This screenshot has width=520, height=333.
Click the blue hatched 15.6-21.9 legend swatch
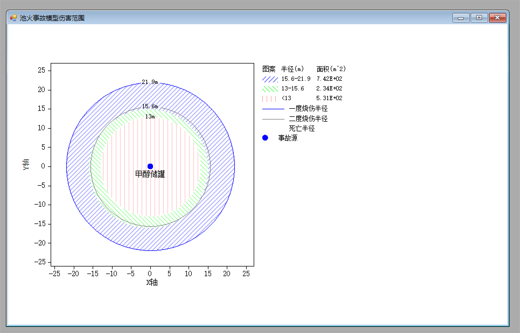pyautogui.click(x=270, y=79)
